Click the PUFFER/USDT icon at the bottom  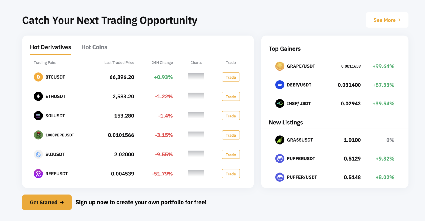tap(279, 177)
